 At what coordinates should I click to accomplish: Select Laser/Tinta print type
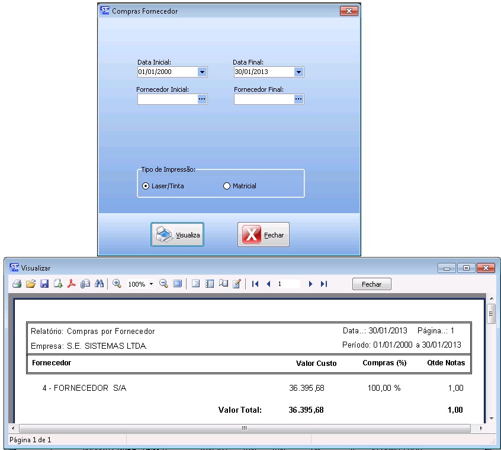click(146, 186)
